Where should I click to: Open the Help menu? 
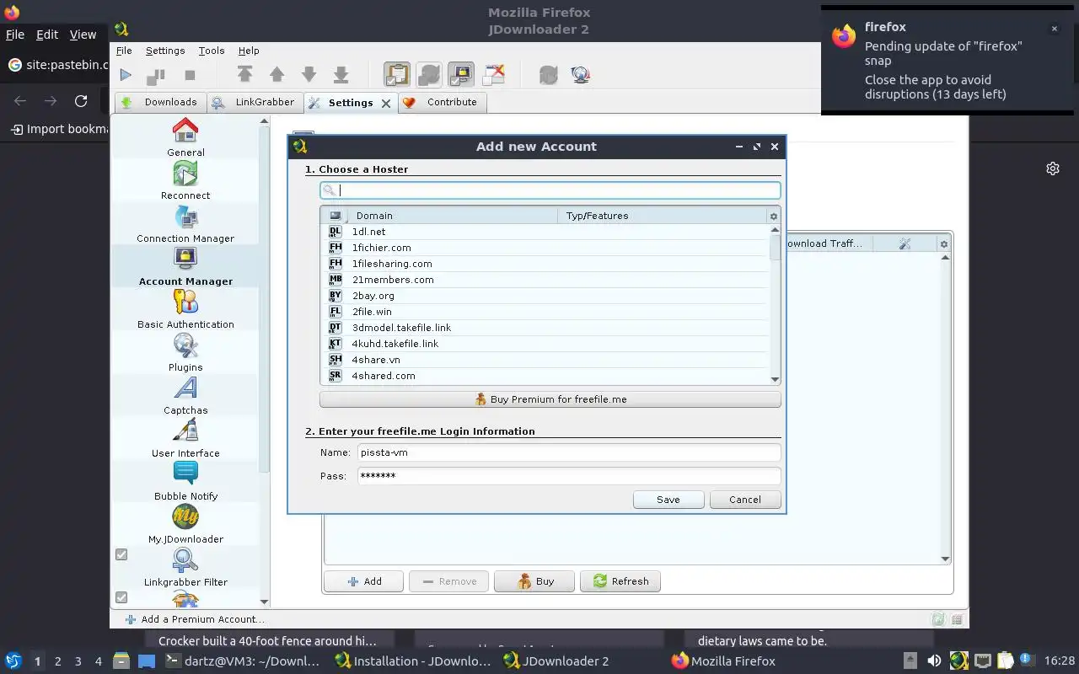[x=249, y=51]
